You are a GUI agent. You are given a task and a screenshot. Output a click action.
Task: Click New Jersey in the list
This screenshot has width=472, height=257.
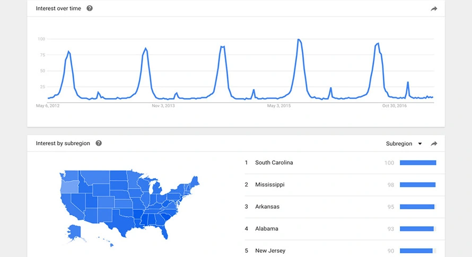coord(269,251)
